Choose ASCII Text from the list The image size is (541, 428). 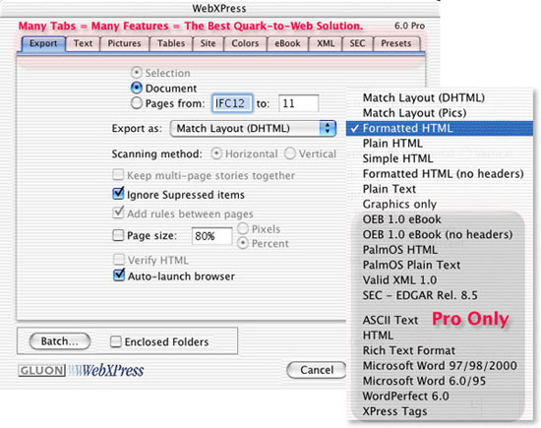[391, 320]
